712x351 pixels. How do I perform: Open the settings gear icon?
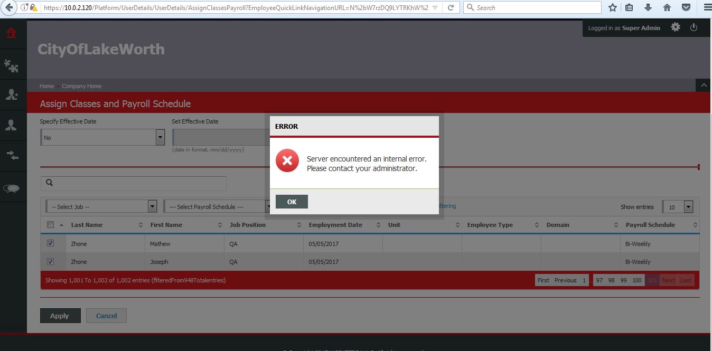[676, 27]
